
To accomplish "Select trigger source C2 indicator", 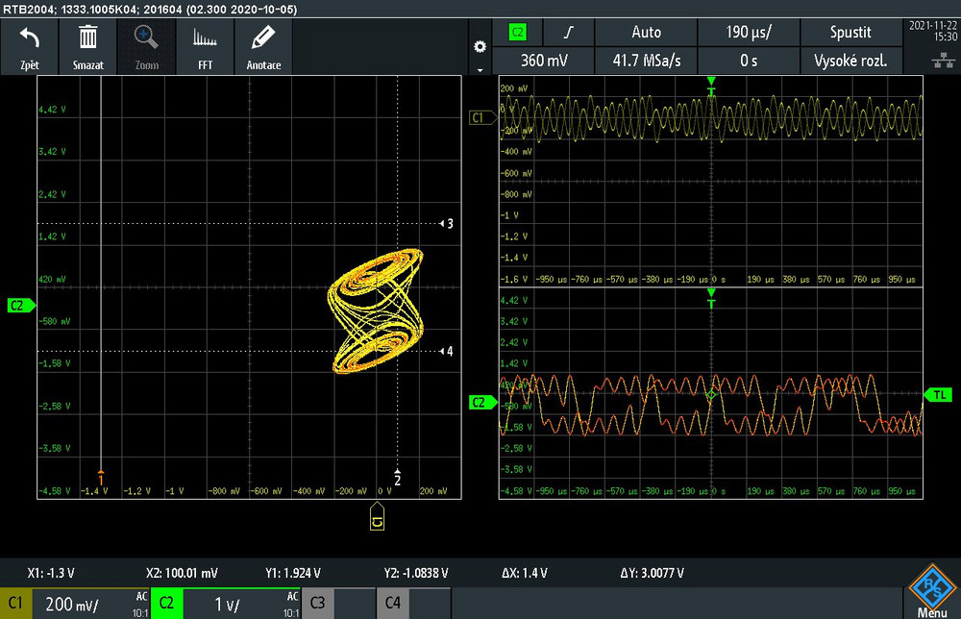I will (518, 33).
